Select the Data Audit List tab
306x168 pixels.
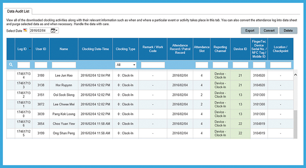[x=18, y=11]
